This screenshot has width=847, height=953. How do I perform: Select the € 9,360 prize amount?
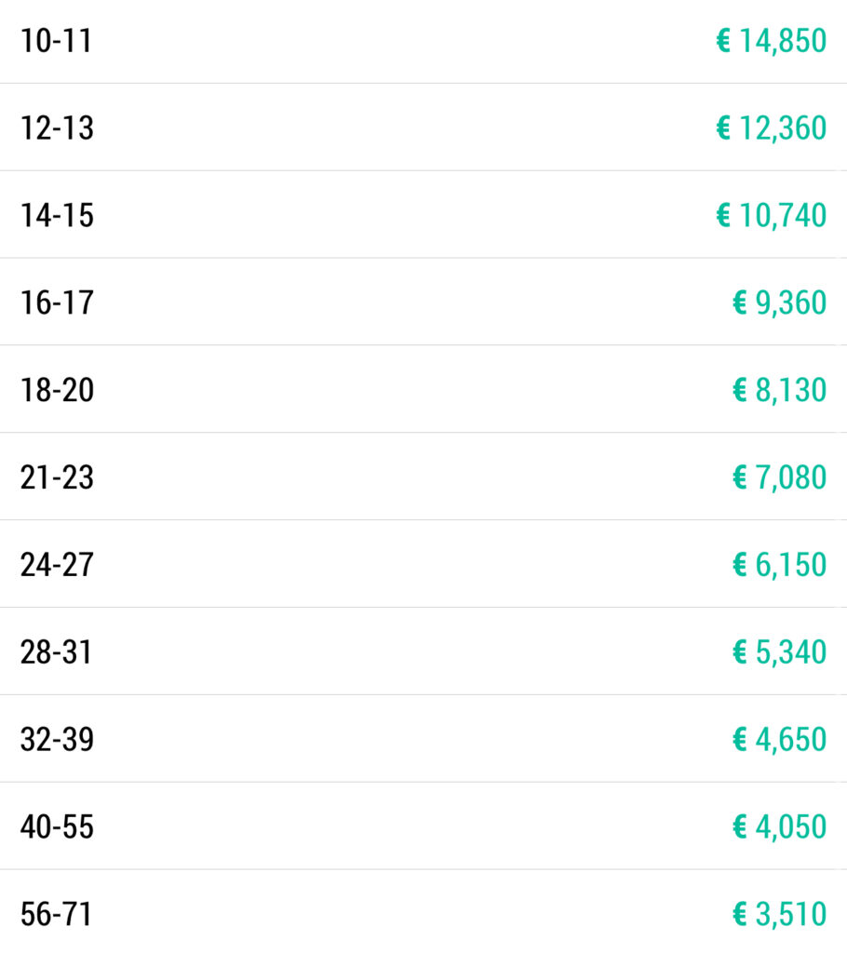779,302
